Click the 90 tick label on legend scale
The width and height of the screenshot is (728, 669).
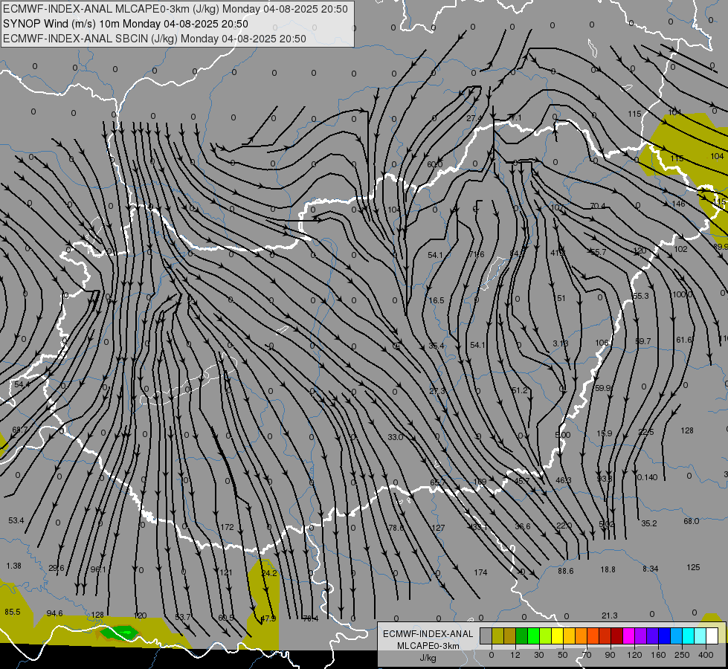coord(610,655)
